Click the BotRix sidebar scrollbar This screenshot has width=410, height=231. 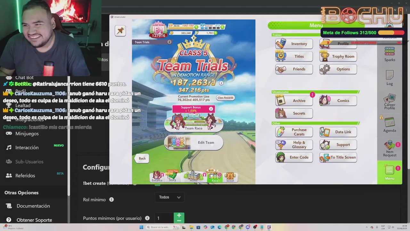point(69,136)
